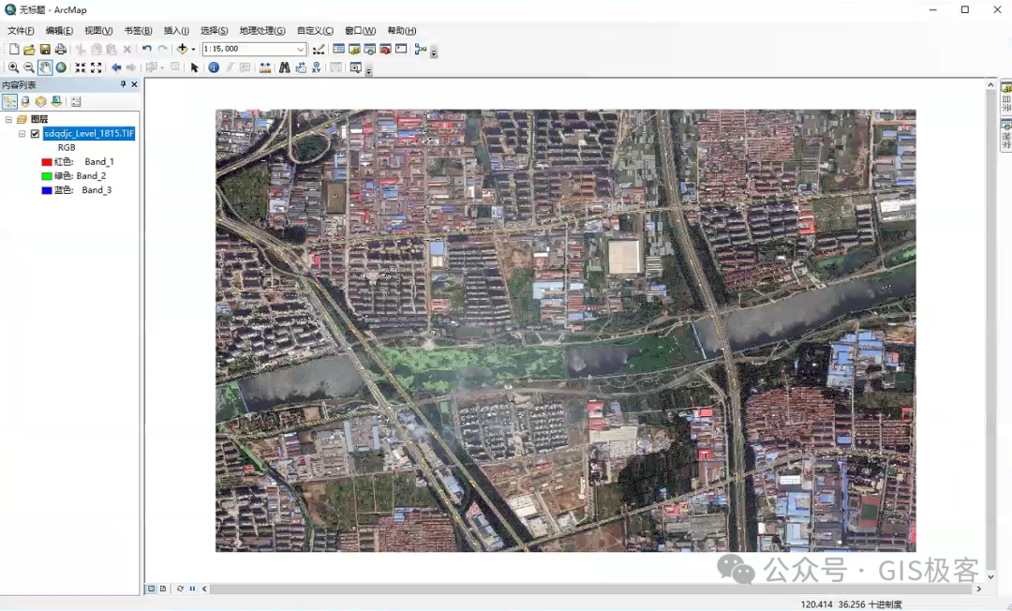Viewport: 1012px width, 611px height.
Task: Open the Find binoculars tool
Action: pos(285,67)
